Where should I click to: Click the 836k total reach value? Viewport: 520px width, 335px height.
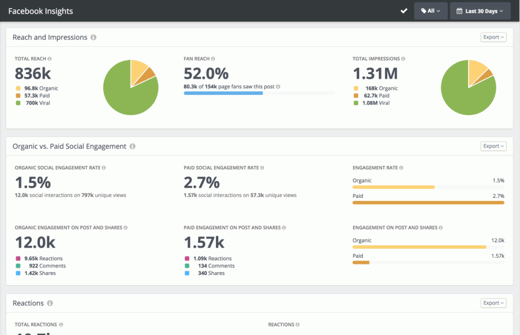point(33,74)
